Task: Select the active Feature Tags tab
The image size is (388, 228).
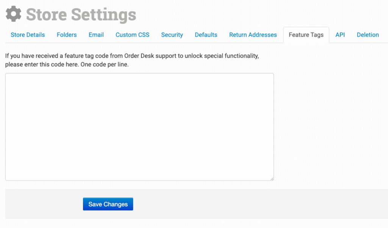Action: [x=306, y=35]
